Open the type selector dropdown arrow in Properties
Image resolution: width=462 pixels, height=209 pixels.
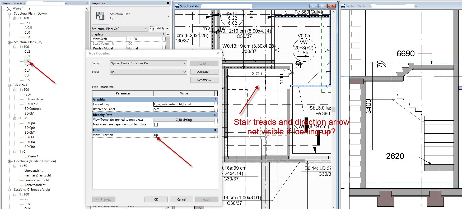click(168, 16)
